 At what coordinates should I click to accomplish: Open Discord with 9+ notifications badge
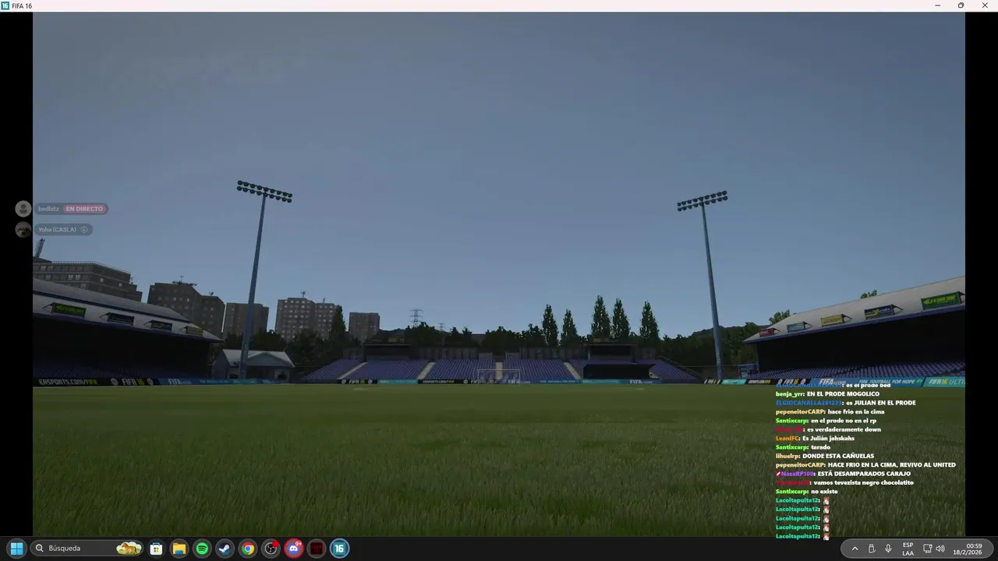click(x=294, y=549)
